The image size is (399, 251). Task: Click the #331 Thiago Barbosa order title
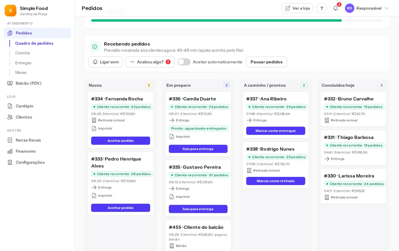349,137
